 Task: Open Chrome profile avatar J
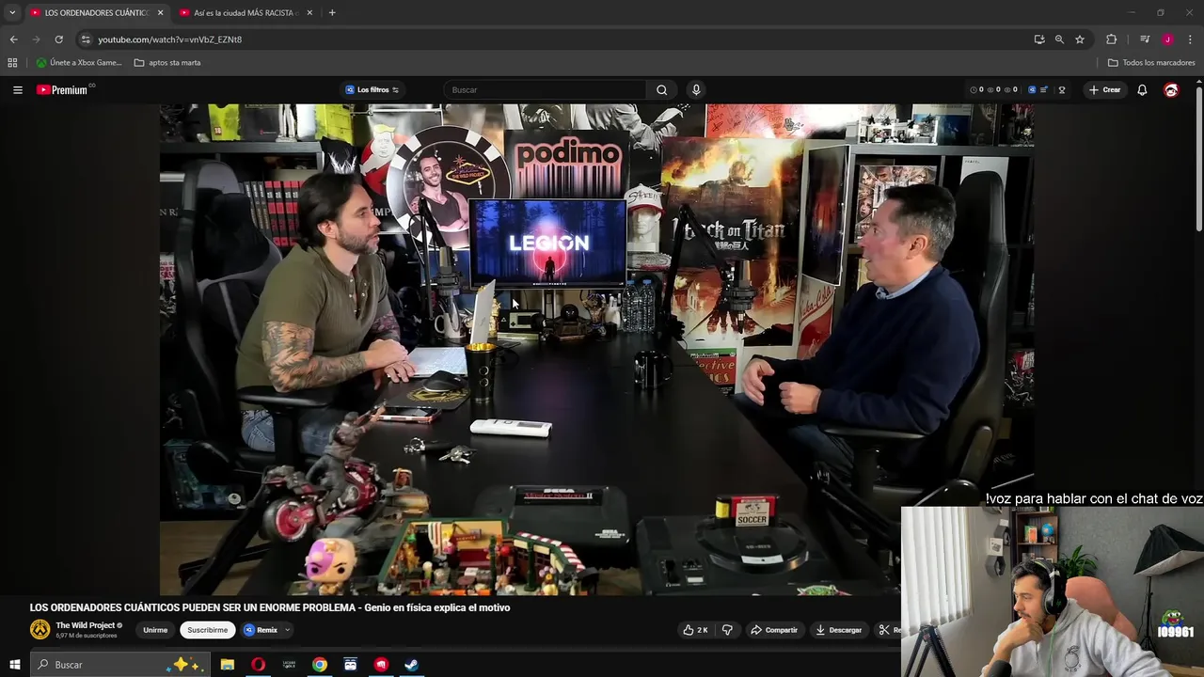[x=1167, y=39]
